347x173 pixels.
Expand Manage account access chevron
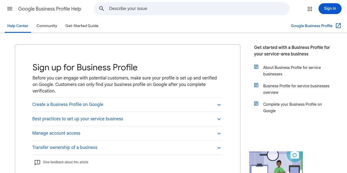pos(219,134)
